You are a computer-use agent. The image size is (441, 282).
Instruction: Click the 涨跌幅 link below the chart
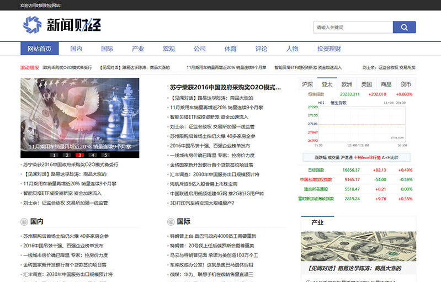coord(321,157)
